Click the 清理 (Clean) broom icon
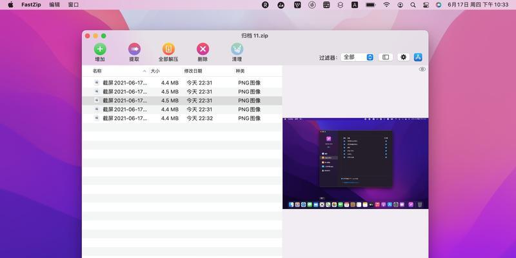Image resolution: width=516 pixels, height=258 pixels. 237,50
